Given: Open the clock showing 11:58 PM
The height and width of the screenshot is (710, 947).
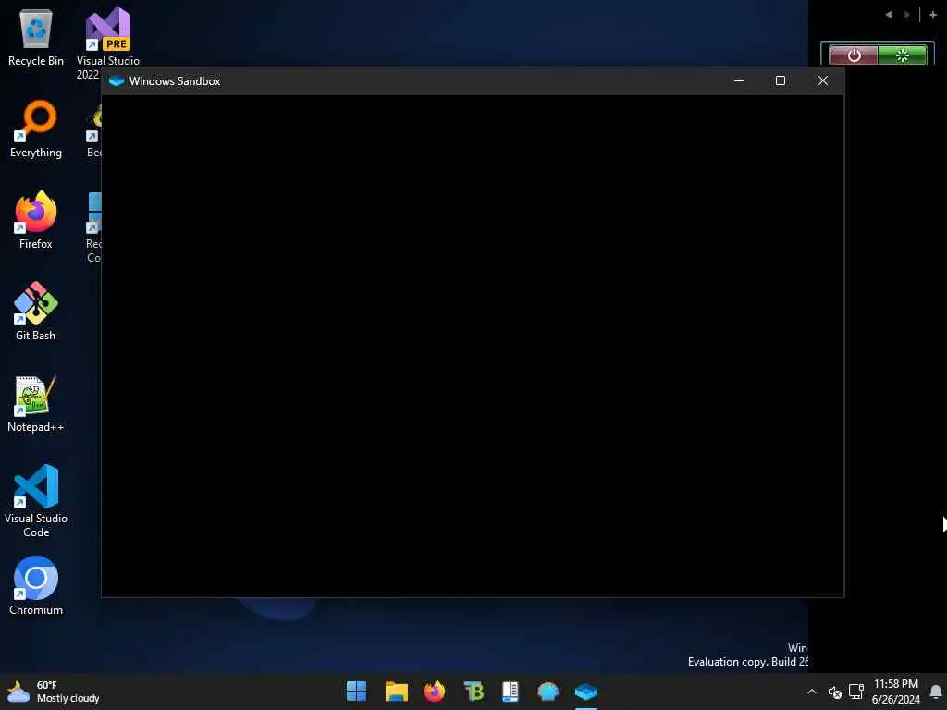Looking at the screenshot, I should [895, 684].
